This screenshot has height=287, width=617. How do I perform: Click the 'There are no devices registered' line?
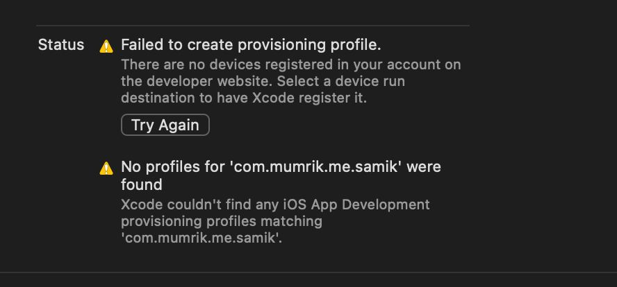point(291,64)
